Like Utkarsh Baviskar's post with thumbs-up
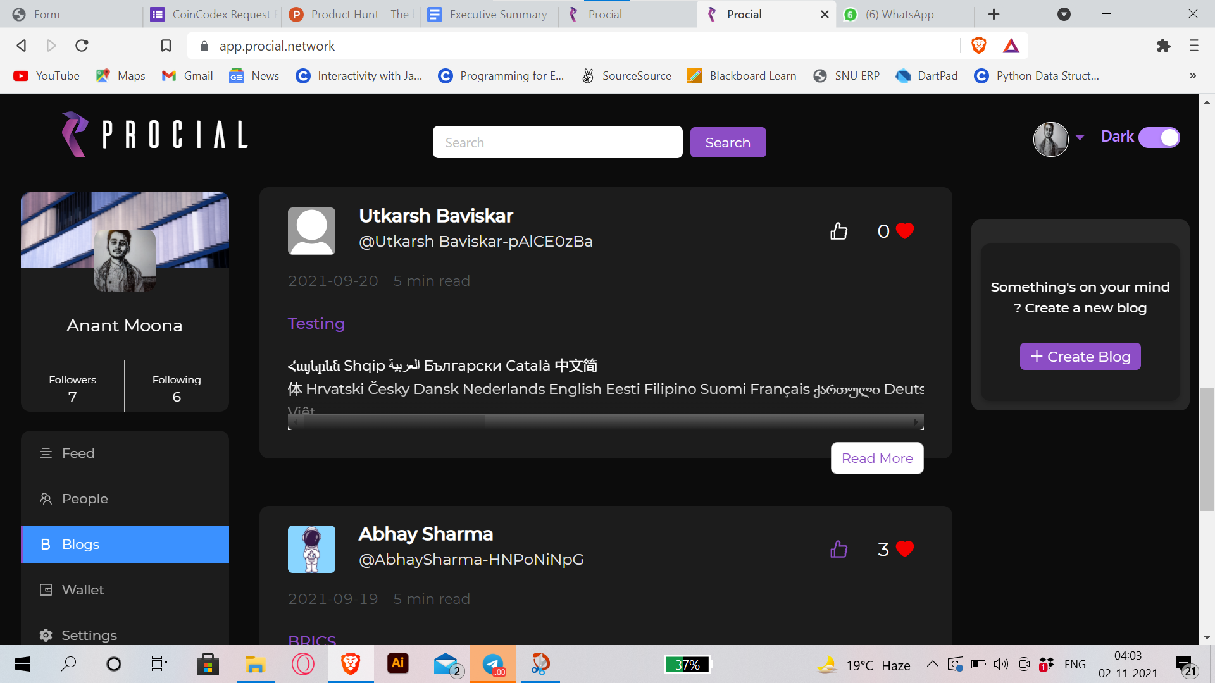Viewport: 1215px width, 683px height. tap(838, 231)
